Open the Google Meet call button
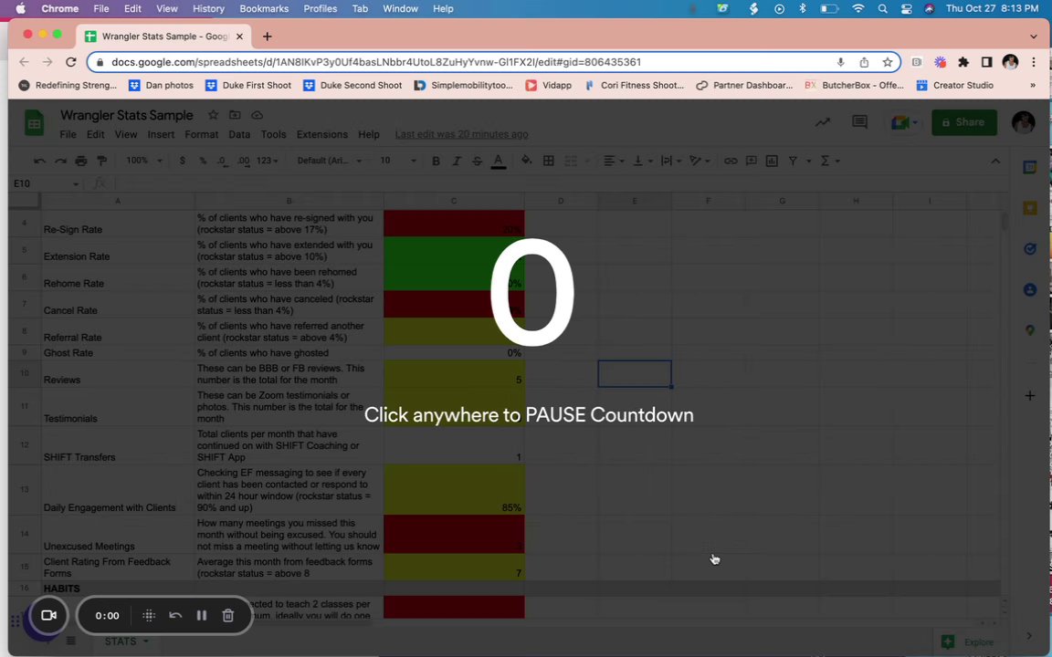Image resolution: width=1052 pixels, height=657 pixels. click(x=904, y=122)
